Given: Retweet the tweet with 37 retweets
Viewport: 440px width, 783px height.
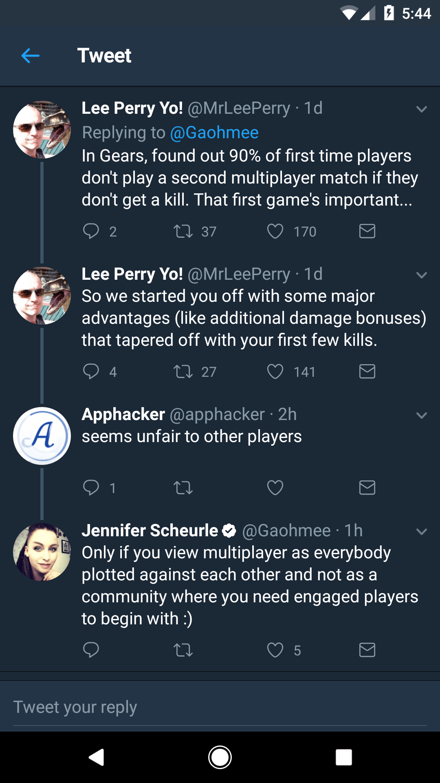Looking at the screenshot, I should (183, 231).
